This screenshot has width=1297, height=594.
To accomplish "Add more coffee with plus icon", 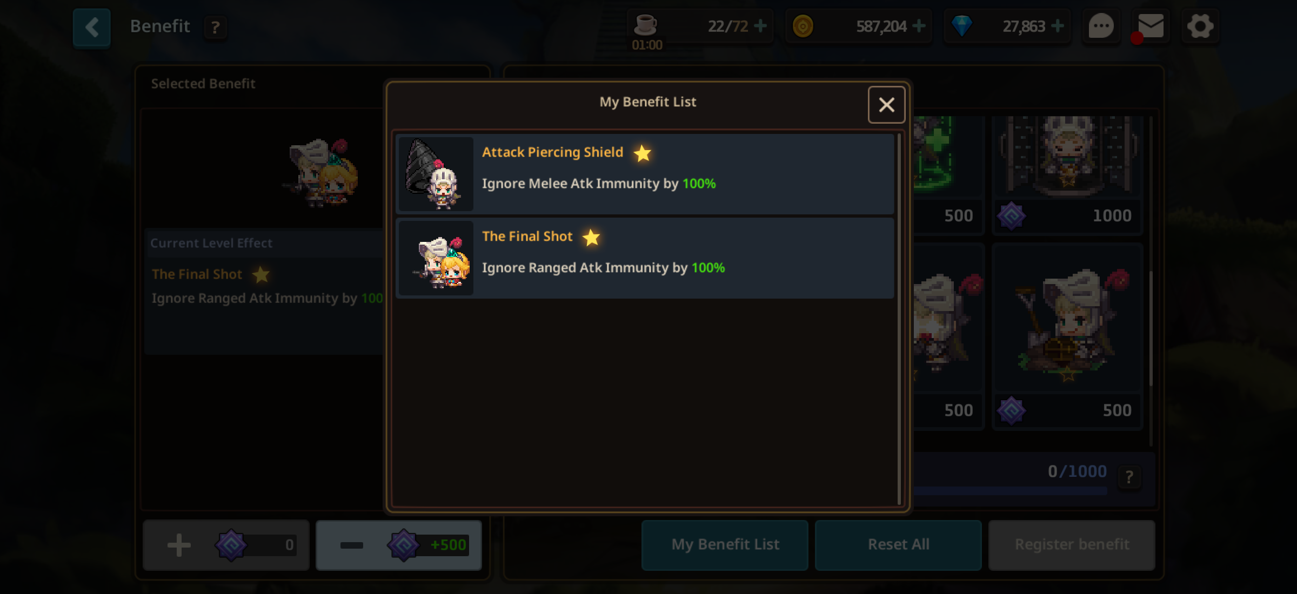I will coord(760,25).
